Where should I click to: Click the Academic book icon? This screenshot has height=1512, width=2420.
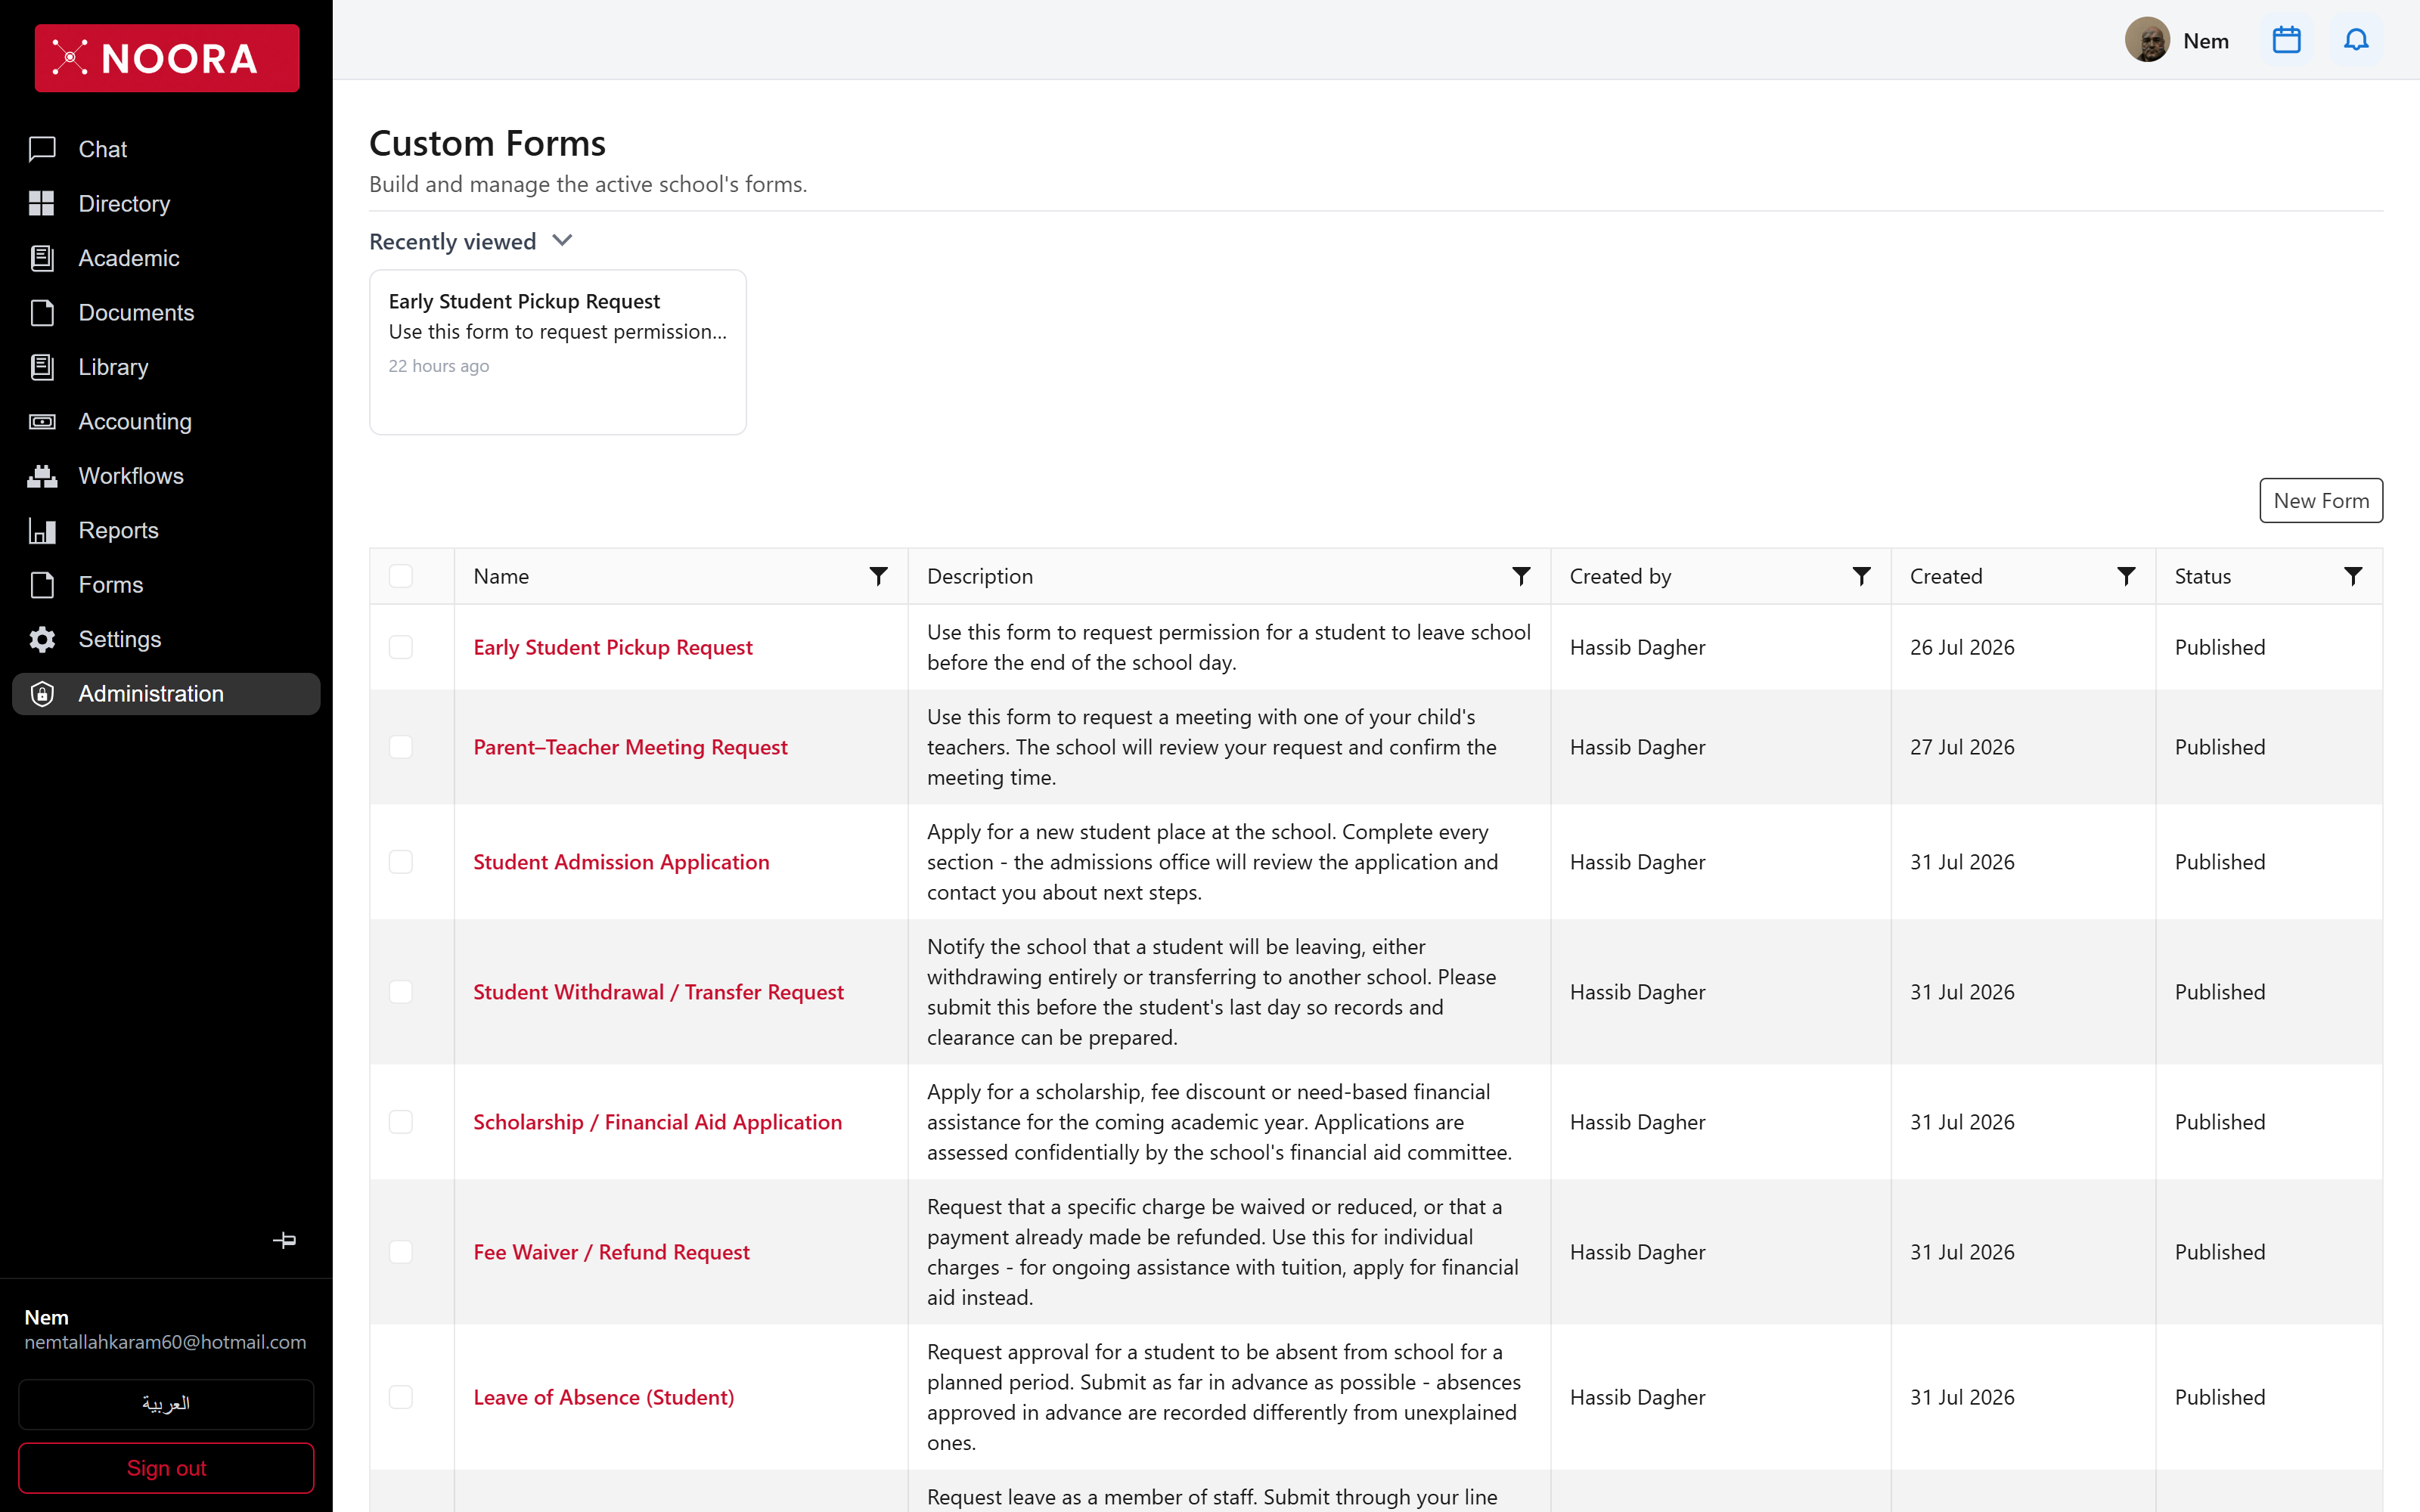tap(42, 258)
